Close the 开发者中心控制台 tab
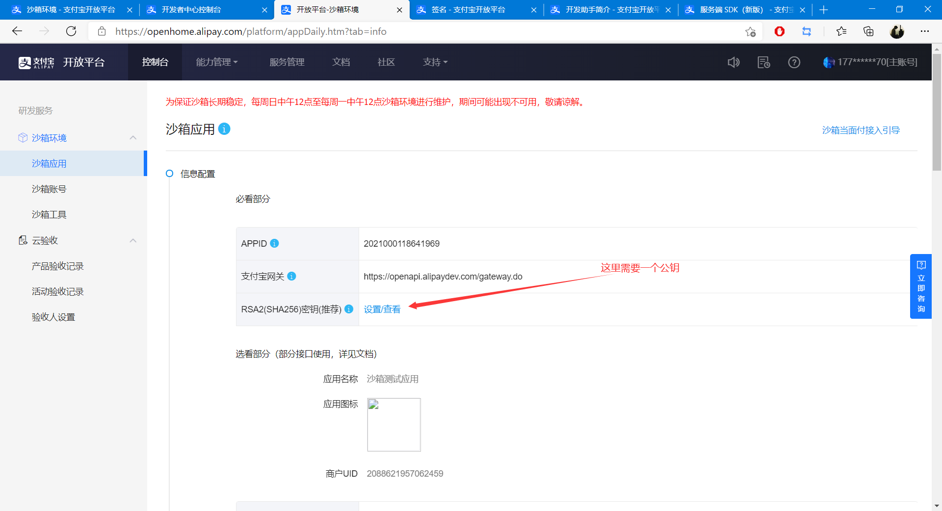The height and width of the screenshot is (511, 942). pos(264,10)
